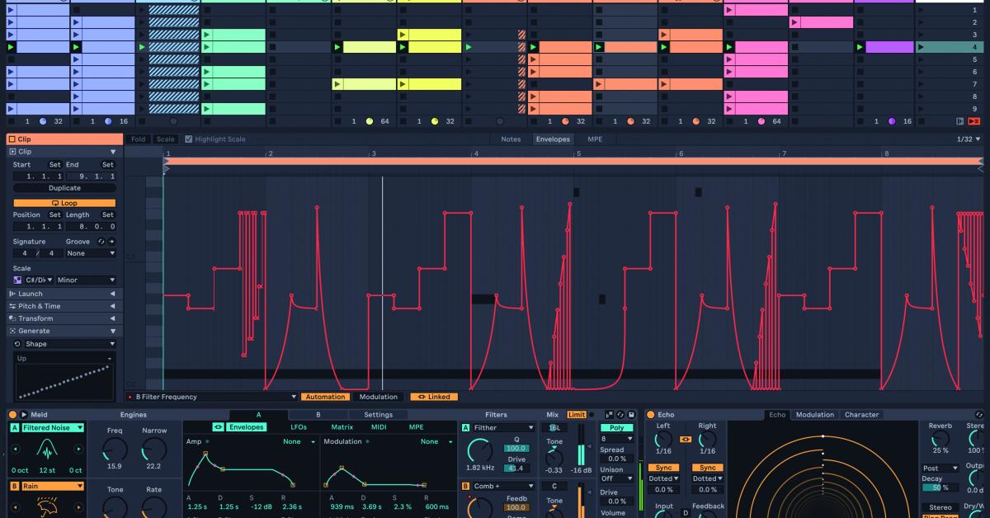Click the Modulation envelope button
Viewport: 990px width, 518px height.
[379, 397]
